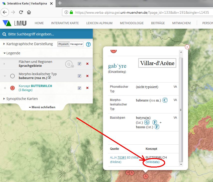Click the red A marker in the legend
213x182 pixels.
coord(12,88)
